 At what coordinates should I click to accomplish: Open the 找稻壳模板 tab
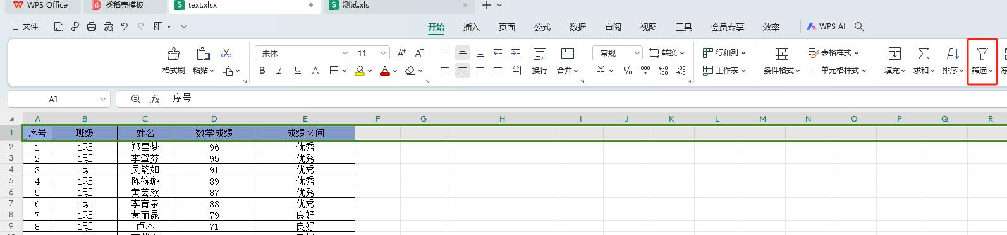125,5
